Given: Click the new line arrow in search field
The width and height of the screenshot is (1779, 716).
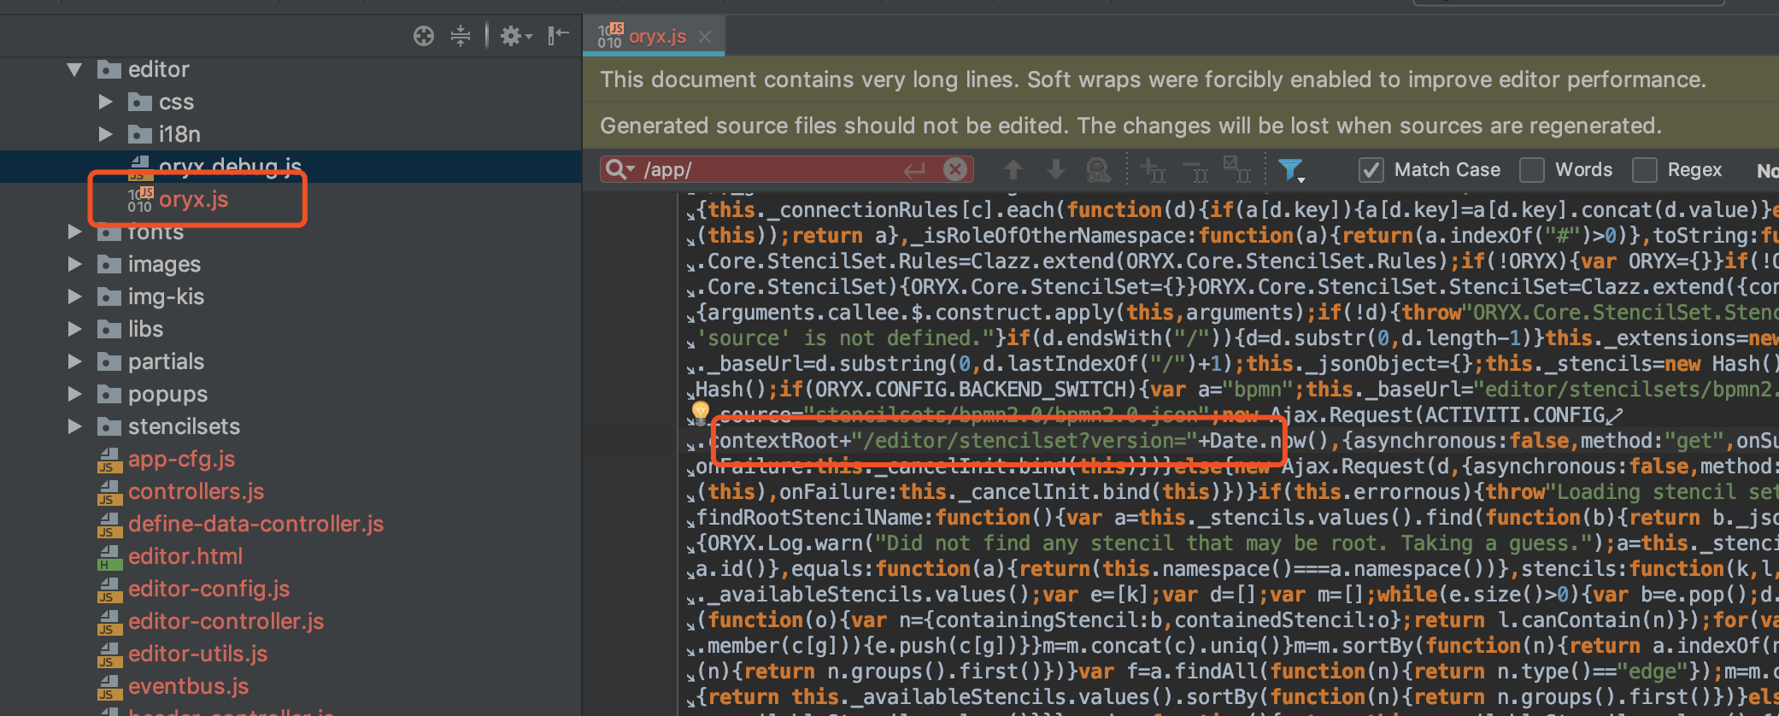Looking at the screenshot, I should coord(914,170).
